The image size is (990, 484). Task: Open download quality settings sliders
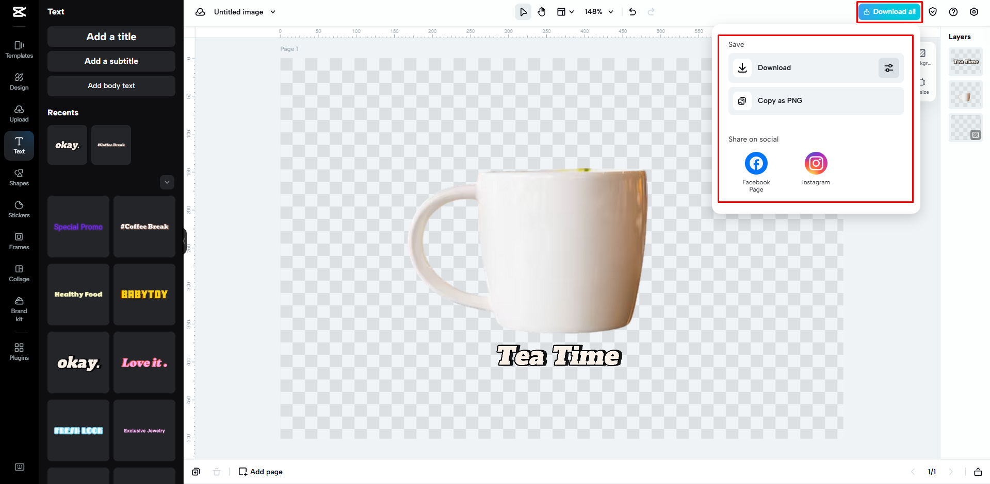[888, 67]
